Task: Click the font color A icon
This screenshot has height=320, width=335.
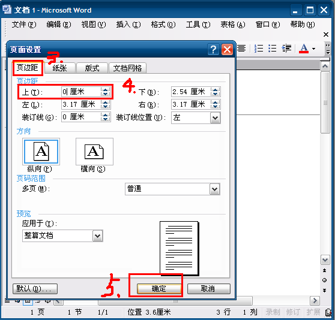Action: 304,49
